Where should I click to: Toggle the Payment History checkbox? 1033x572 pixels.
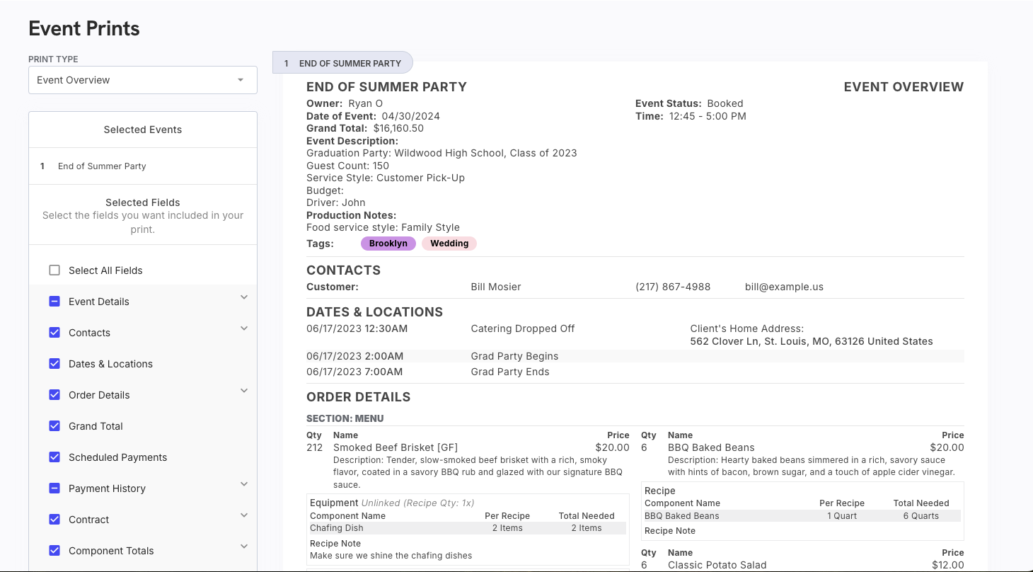[54, 488]
